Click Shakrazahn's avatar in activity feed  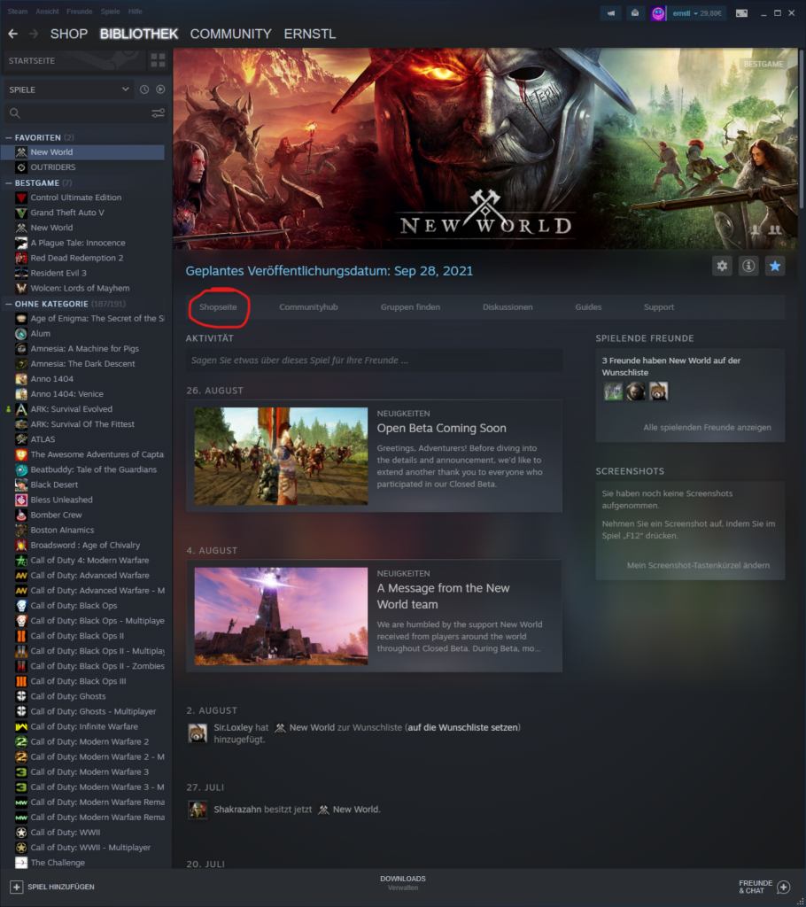198,810
